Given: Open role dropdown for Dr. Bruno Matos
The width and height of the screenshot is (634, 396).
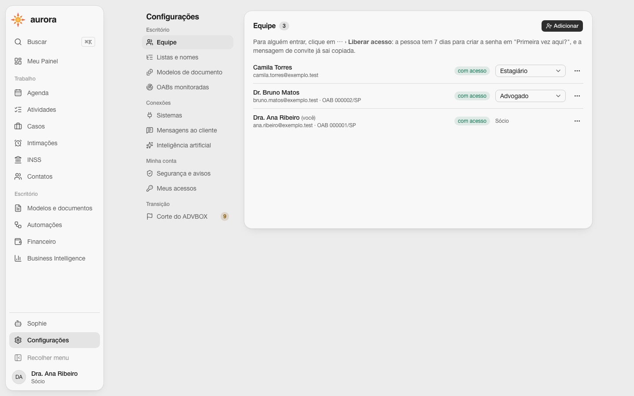Looking at the screenshot, I should (x=531, y=96).
